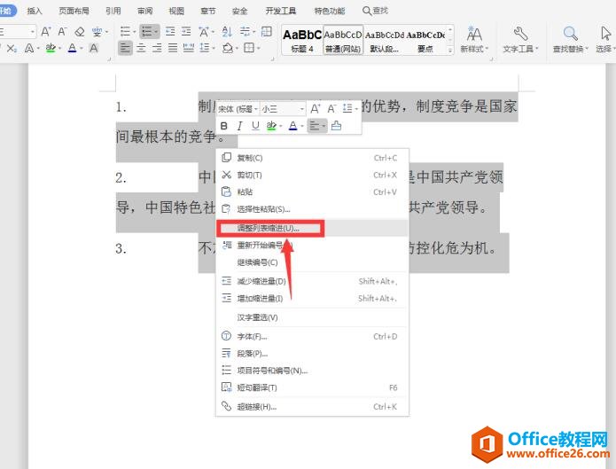Select 段落(P)... in the context menu
616x469 pixels.
[x=313, y=354]
